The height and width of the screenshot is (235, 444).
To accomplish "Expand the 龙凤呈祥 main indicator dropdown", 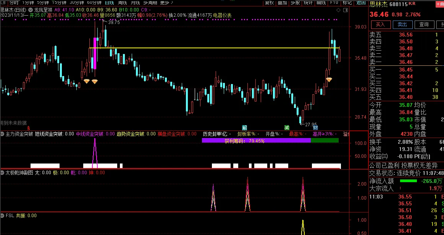I will (x=31, y=10).
